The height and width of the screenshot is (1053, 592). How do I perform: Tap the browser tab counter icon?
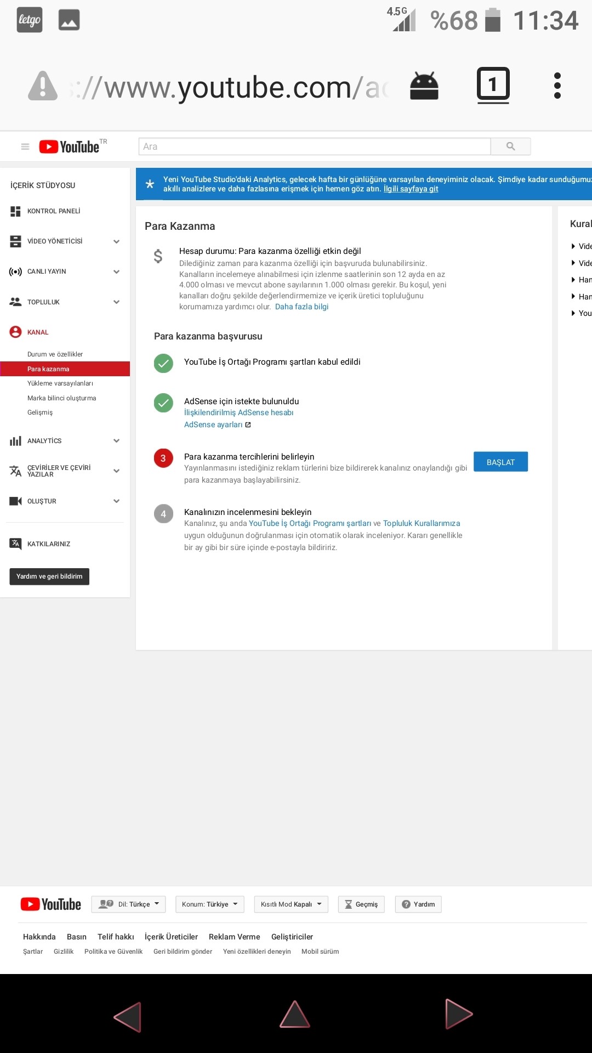(x=493, y=86)
